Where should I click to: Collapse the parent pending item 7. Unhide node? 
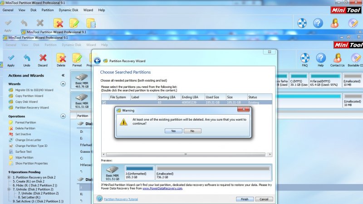pyautogui.click(x=9, y=189)
